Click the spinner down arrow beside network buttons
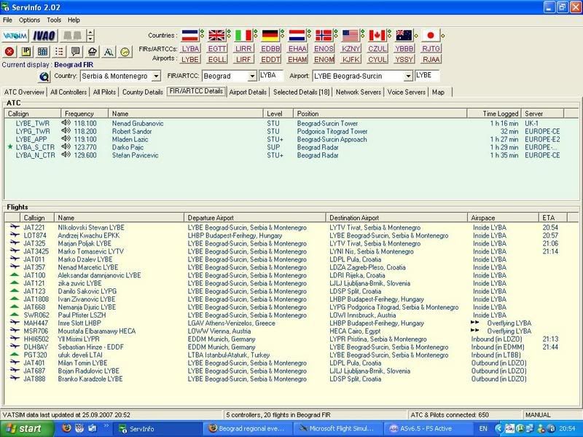Image resolution: width=583 pixels, height=437 pixels. point(90,39)
